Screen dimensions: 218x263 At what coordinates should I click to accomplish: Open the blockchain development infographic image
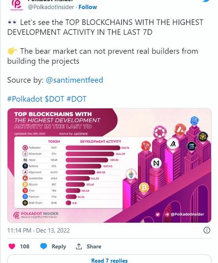pos(109,165)
